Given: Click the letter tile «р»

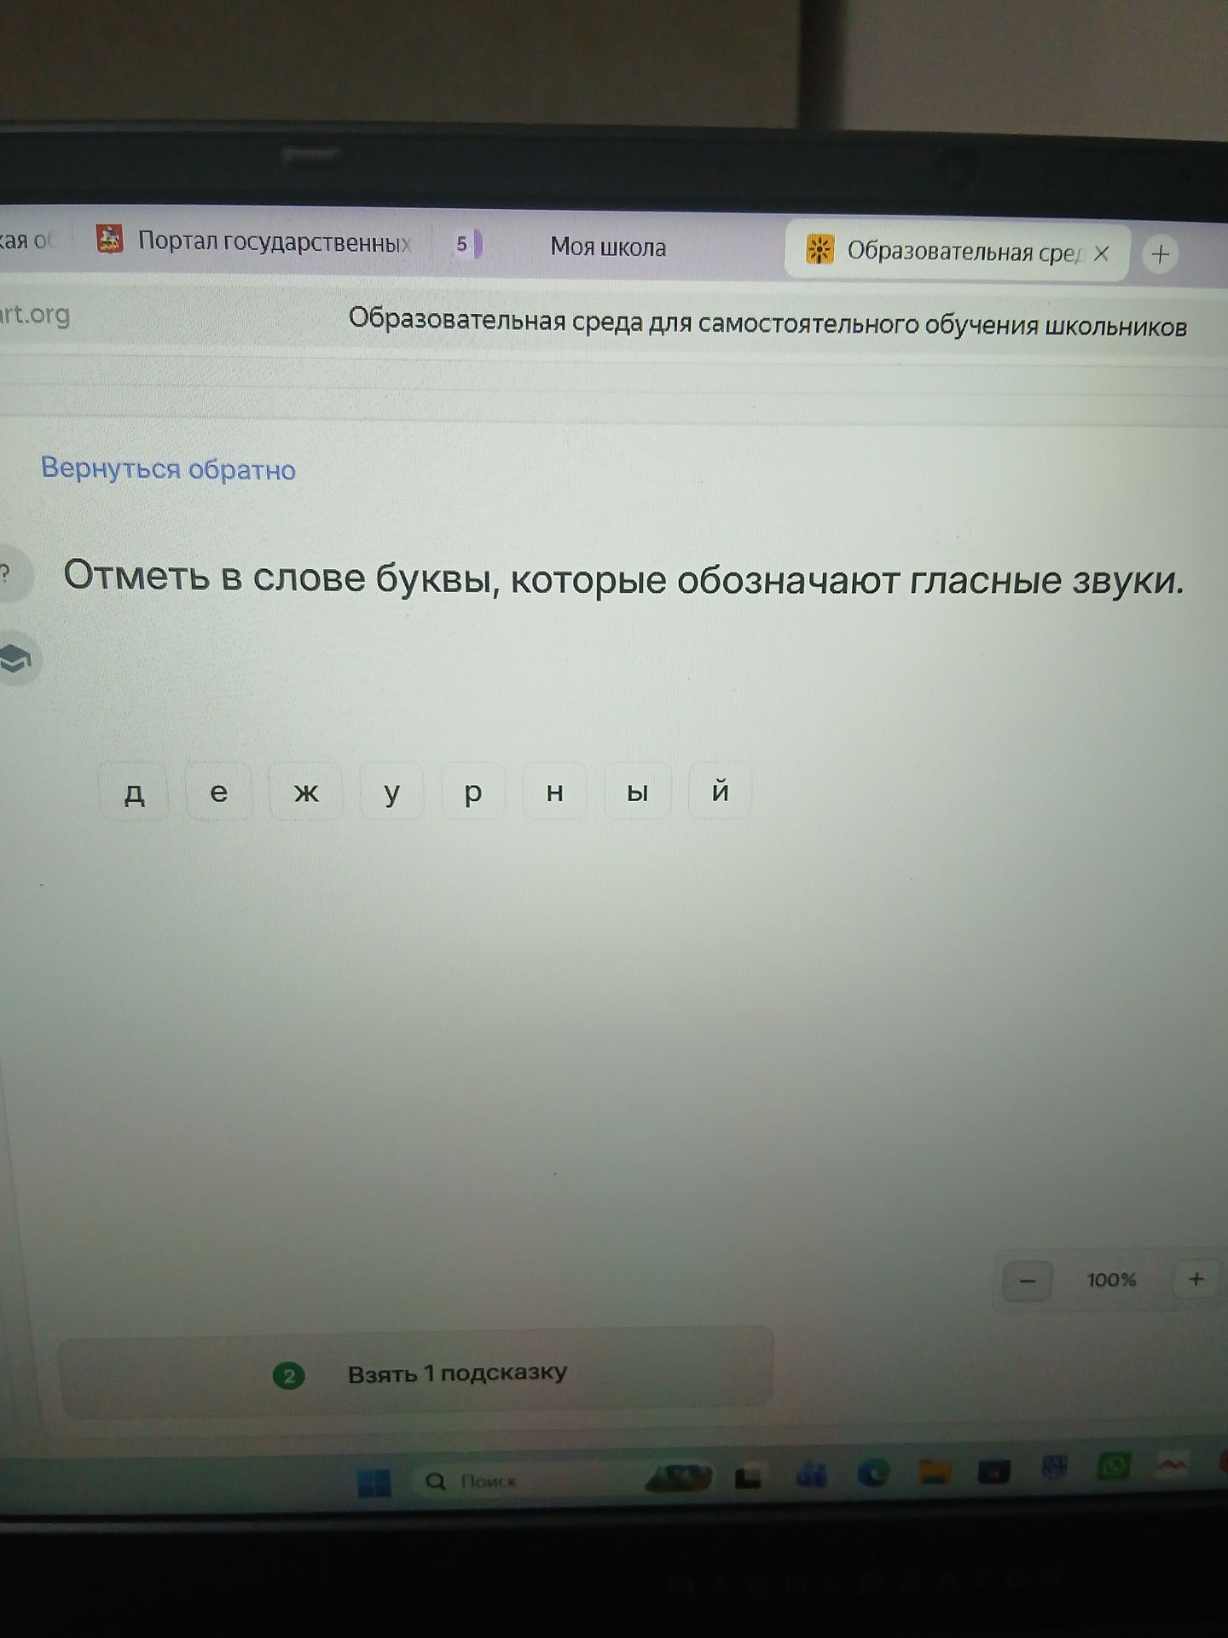Looking at the screenshot, I should tap(473, 793).
